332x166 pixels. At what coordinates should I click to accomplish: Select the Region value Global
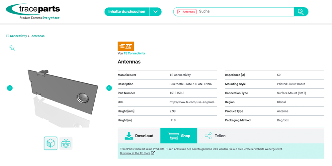click(281, 102)
